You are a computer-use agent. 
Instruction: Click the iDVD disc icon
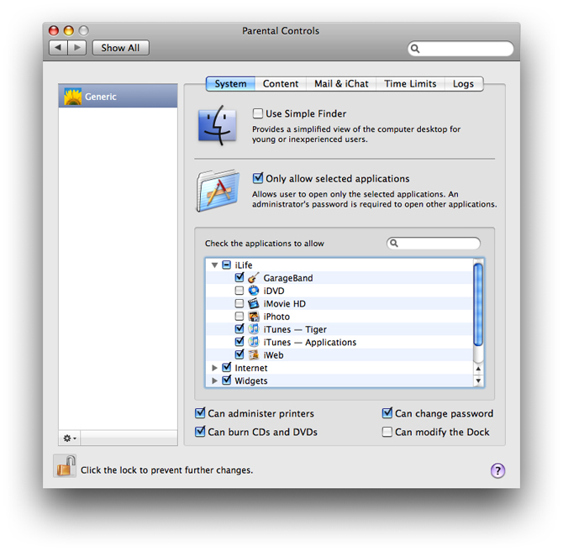(x=253, y=291)
